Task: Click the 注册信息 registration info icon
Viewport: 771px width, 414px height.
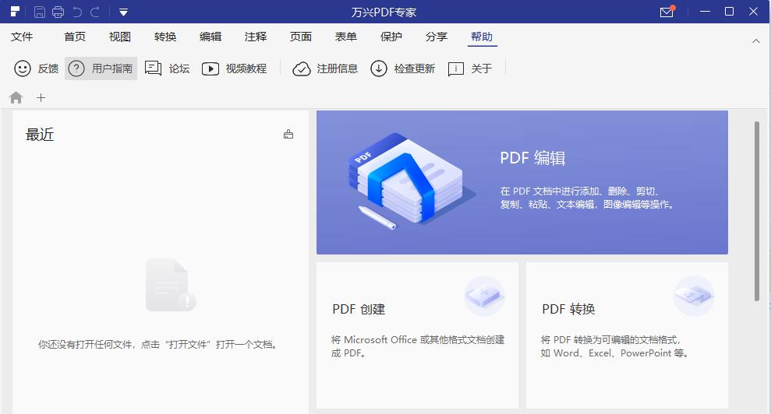Action: (x=302, y=68)
